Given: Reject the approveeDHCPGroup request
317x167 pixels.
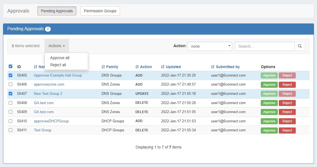Looking at the screenshot, I should click(x=287, y=121).
